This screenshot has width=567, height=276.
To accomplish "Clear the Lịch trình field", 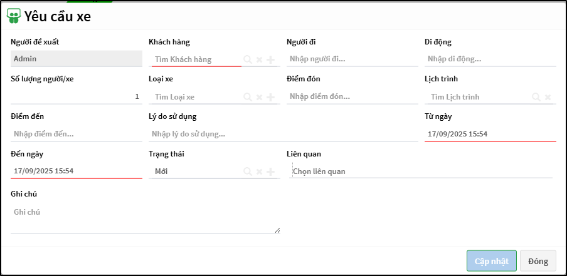I will click(x=548, y=97).
